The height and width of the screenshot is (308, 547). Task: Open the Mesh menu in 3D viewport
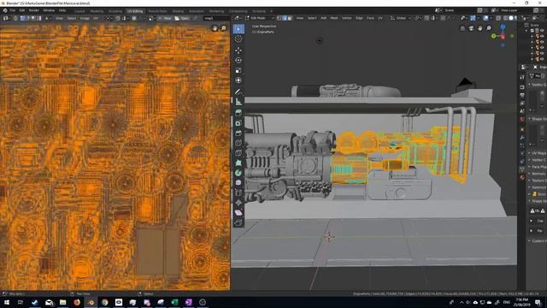click(334, 18)
